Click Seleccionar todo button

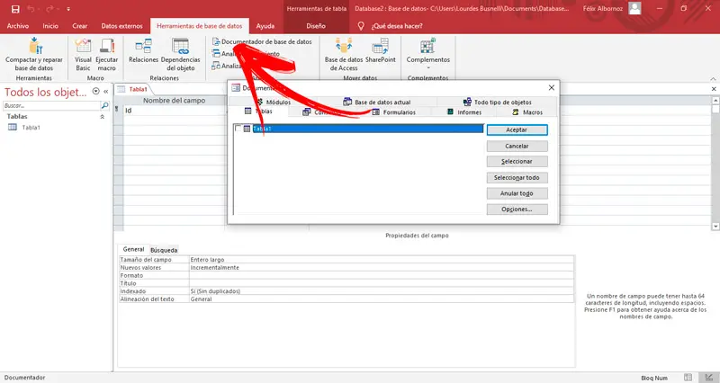pos(517,177)
